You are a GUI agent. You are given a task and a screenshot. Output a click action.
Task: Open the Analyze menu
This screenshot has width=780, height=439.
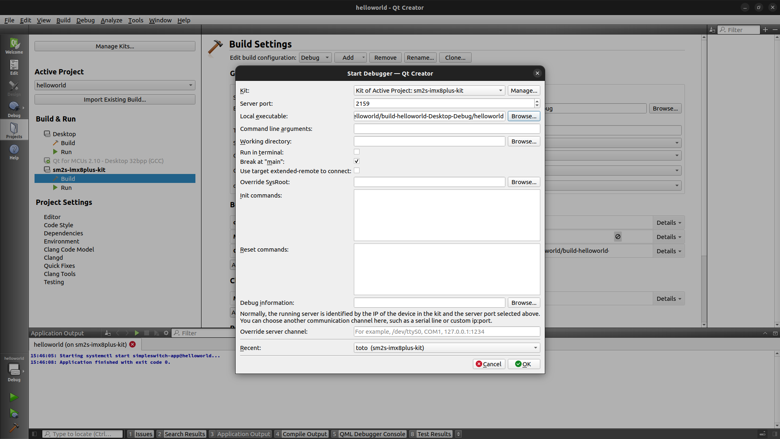(x=111, y=20)
